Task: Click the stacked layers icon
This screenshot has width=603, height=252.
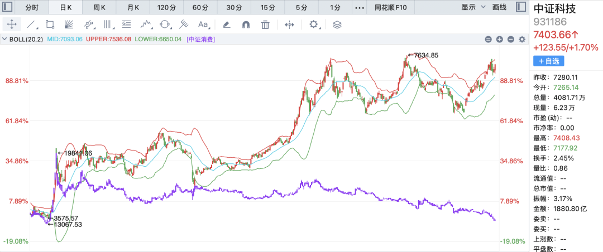Action: click(337, 25)
